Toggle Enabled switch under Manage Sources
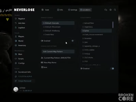Viewport: 136px width, 102px height. point(72,41)
